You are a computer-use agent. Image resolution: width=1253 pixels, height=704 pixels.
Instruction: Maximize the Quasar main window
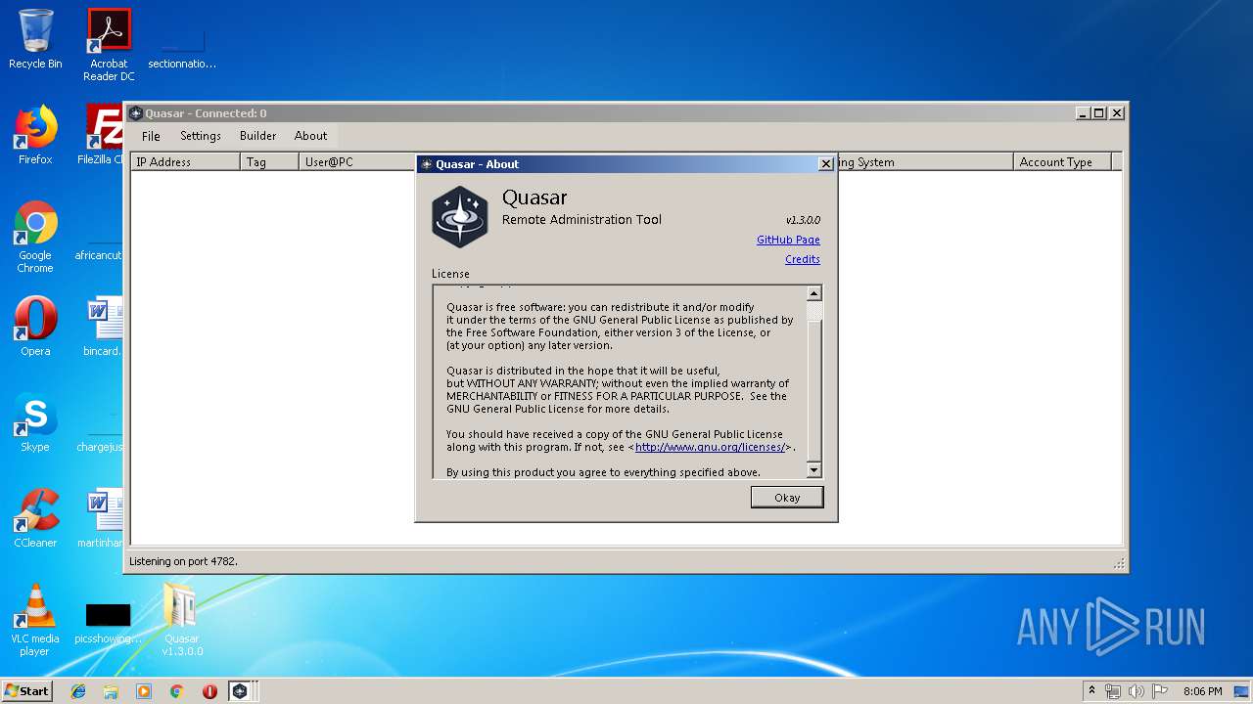pyautogui.click(x=1099, y=113)
